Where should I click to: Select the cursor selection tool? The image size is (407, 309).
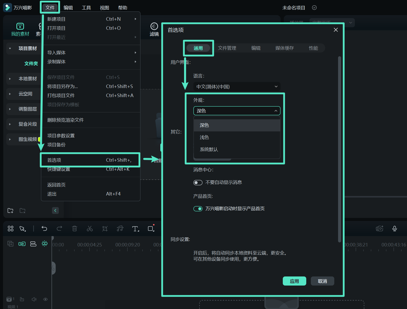pos(22,229)
